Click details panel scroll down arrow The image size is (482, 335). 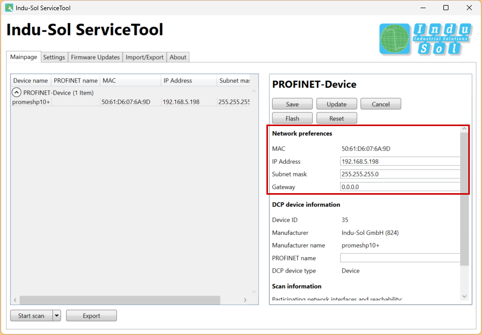[x=465, y=296]
